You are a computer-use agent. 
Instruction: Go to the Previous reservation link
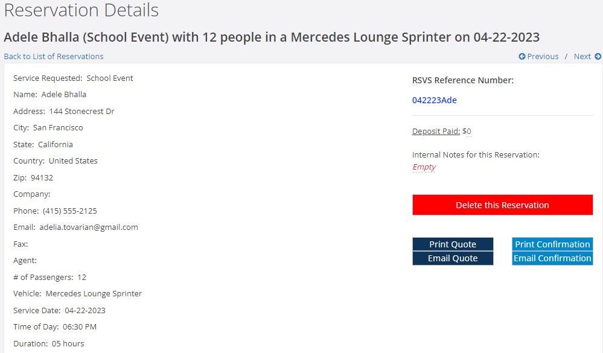point(538,57)
